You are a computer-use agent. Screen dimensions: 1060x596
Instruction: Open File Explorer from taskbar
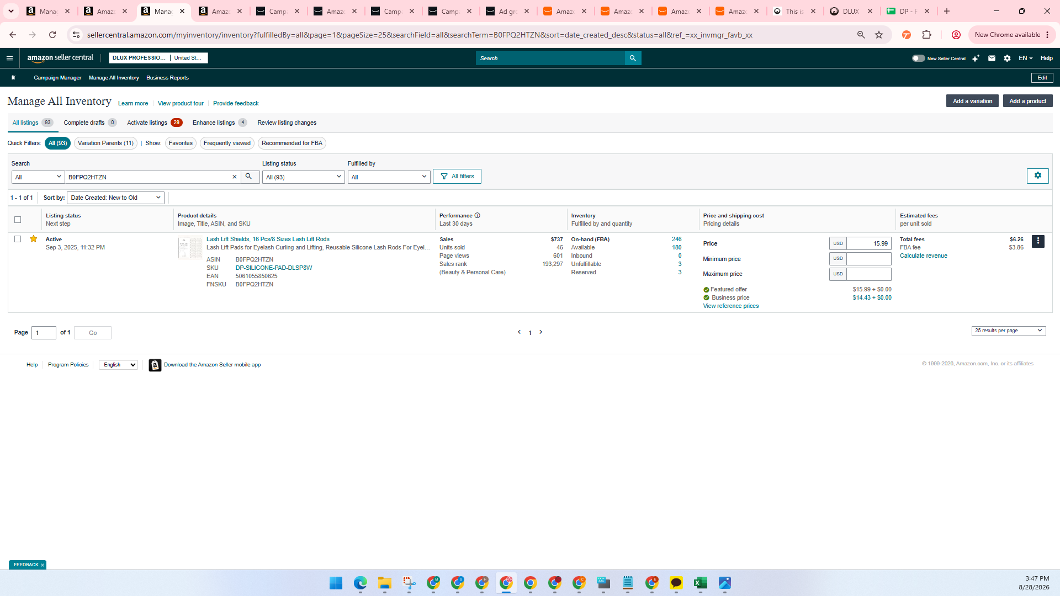click(x=384, y=583)
